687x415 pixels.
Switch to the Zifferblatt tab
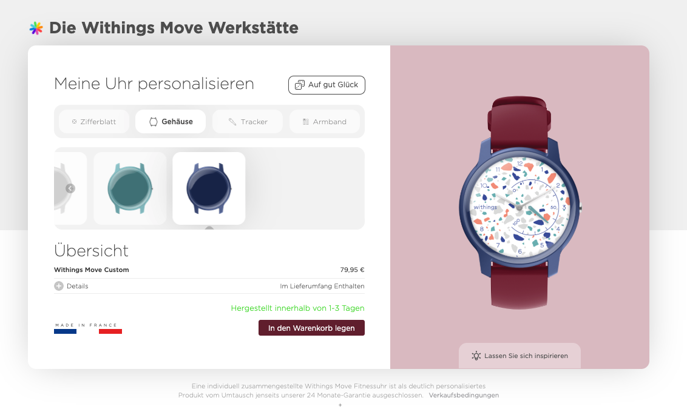coord(93,122)
